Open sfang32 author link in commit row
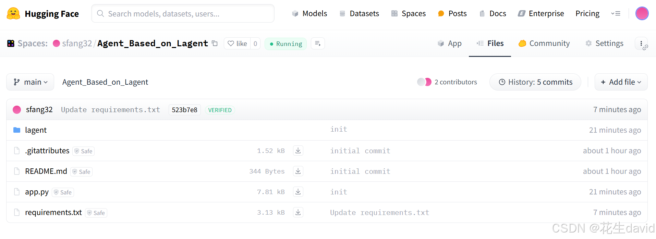This screenshot has height=239, width=656. [39, 110]
